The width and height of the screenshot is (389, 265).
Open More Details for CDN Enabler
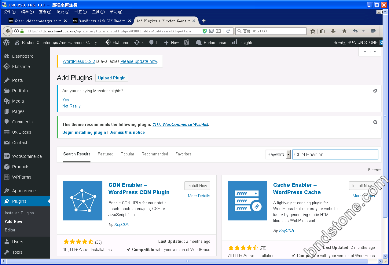[199, 196]
